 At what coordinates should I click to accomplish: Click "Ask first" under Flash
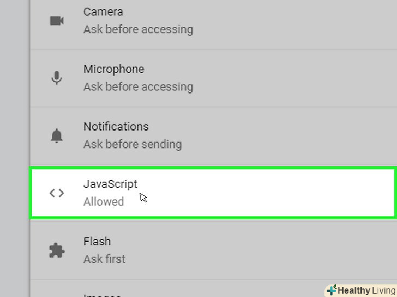point(104,259)
